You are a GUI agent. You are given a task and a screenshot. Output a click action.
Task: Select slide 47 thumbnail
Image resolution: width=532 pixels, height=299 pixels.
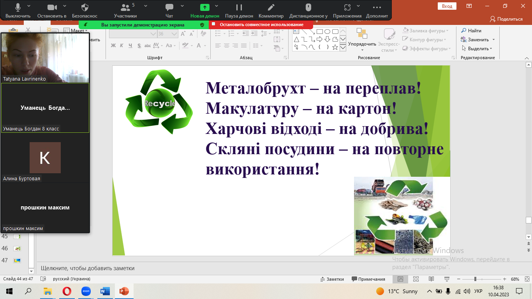click(17, 260)
